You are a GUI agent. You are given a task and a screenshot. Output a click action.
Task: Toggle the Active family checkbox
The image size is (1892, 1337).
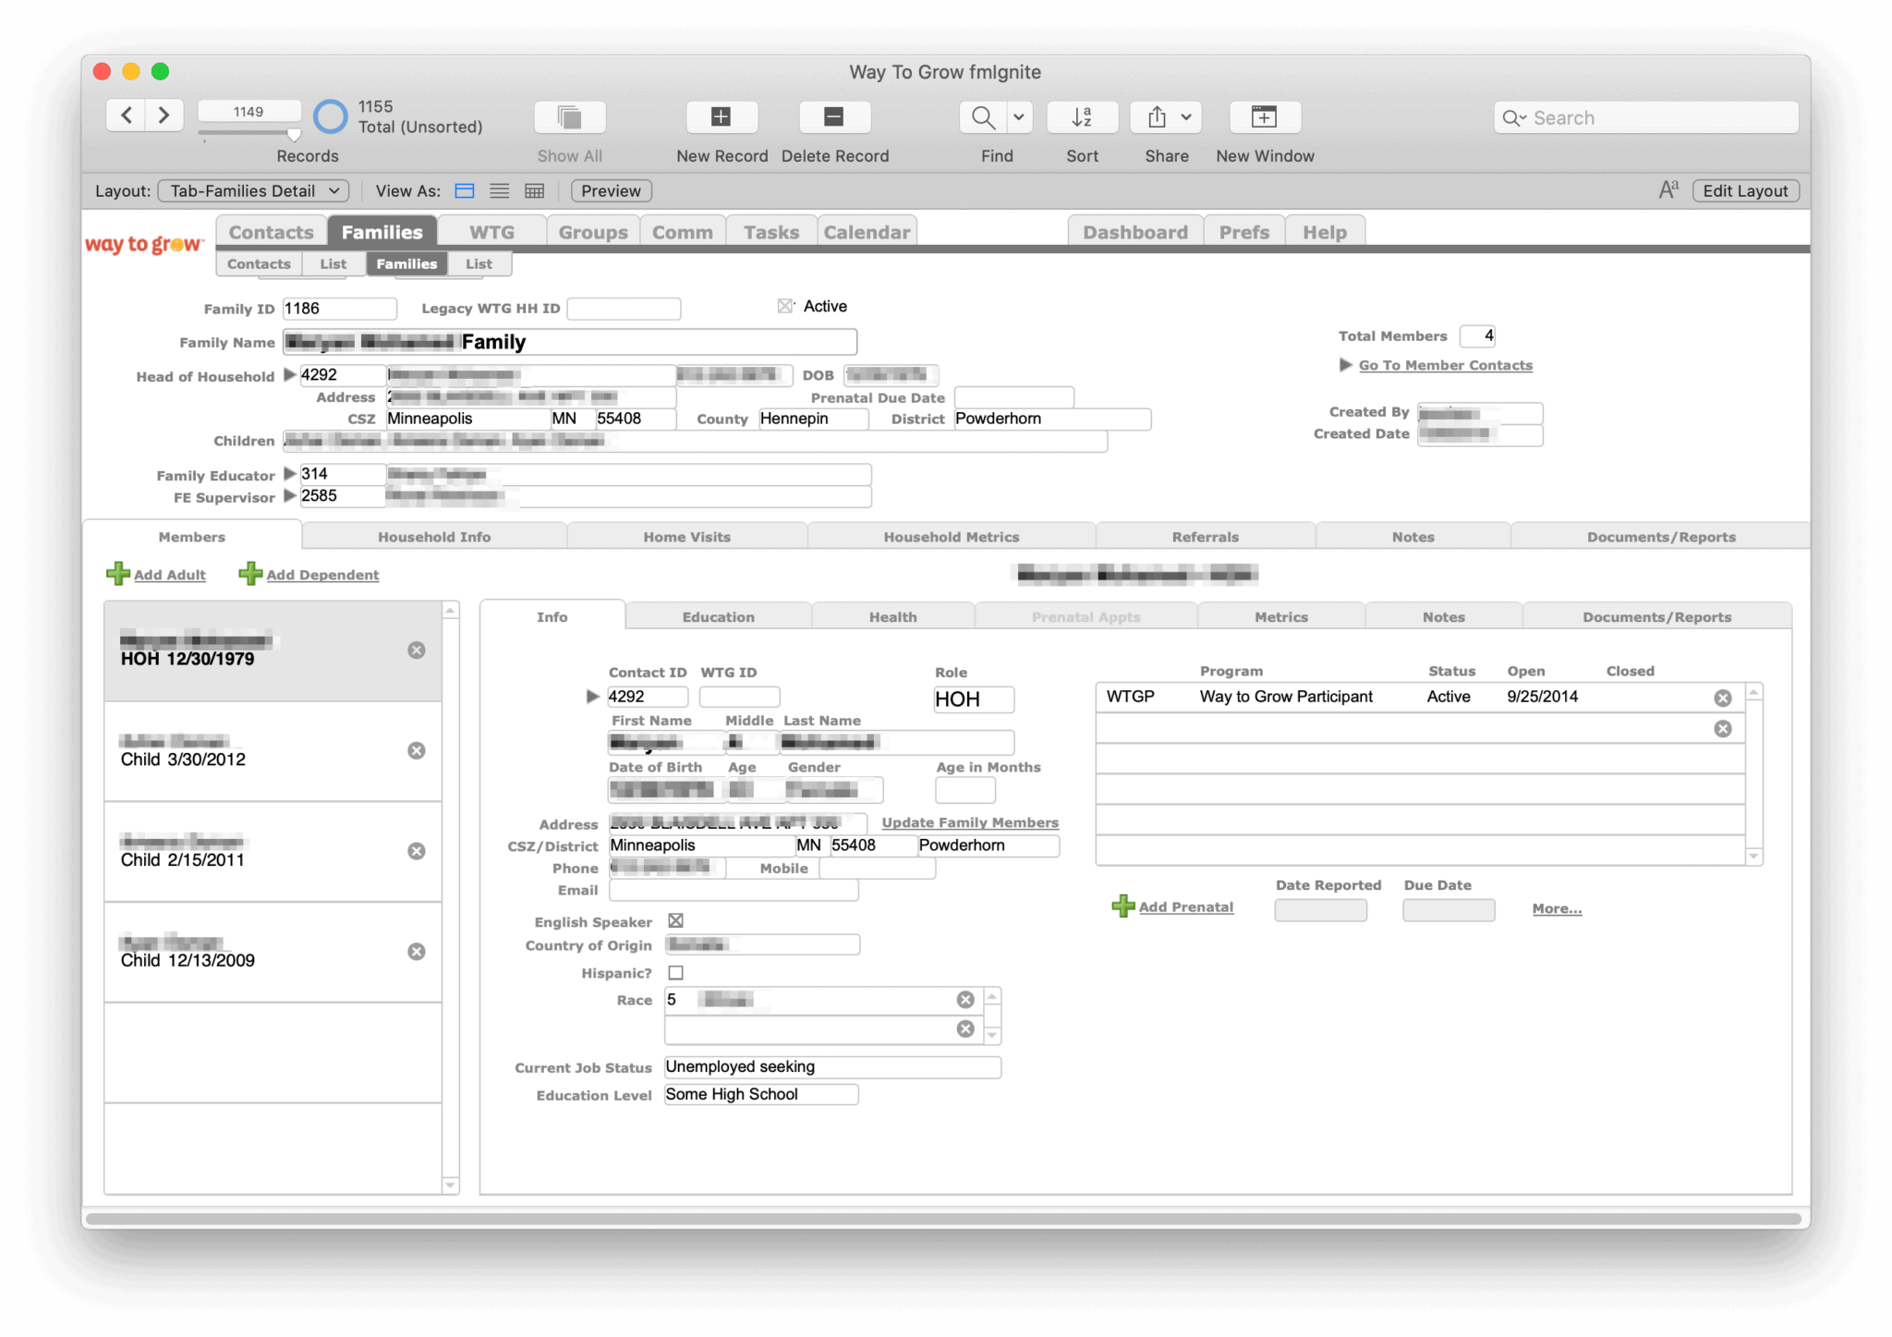pos(785,306)
